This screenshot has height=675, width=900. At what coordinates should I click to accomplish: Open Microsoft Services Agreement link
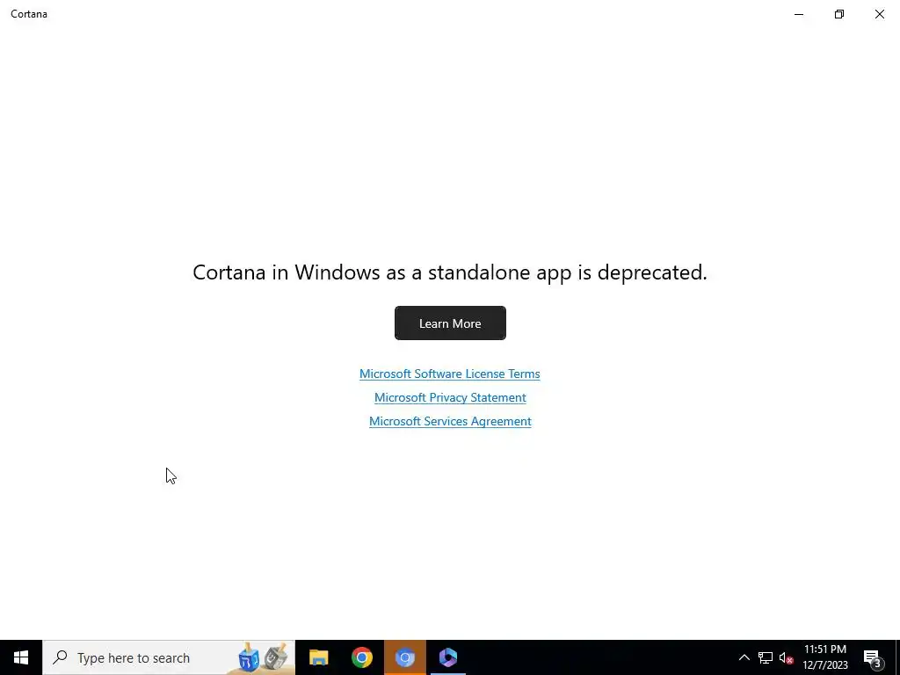[x=450, y=421]
